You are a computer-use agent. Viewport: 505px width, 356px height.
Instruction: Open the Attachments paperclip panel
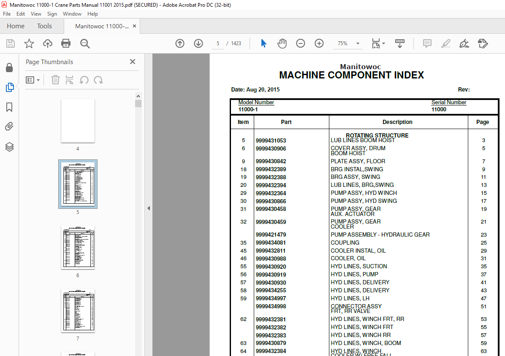[9, 127]
